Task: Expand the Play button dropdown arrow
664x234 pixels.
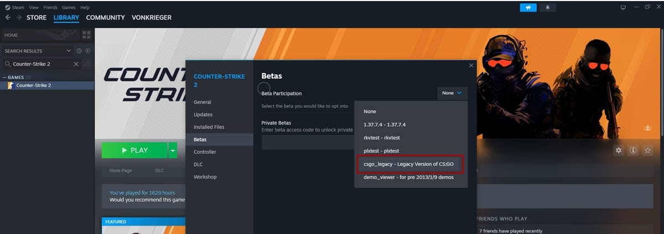Action: click(173, 150)
